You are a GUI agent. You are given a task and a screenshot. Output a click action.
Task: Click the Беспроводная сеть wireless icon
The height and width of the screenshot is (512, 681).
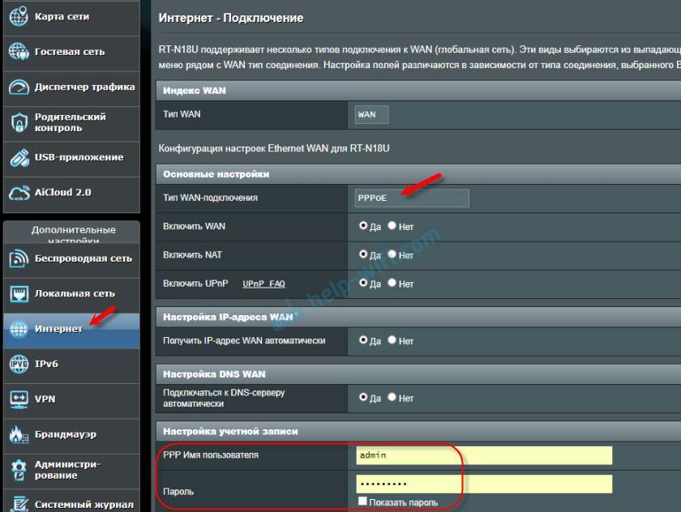[x=19, y=259]
